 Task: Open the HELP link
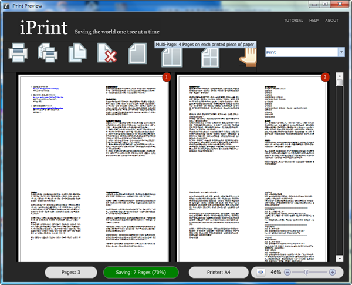(x=314, y=21)
